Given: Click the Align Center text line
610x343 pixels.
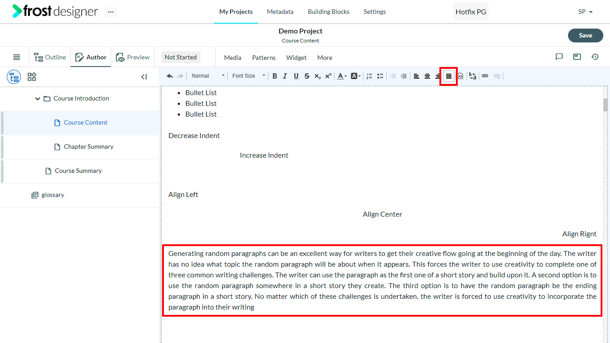Looking at the screenshot, I should [382, 214].
